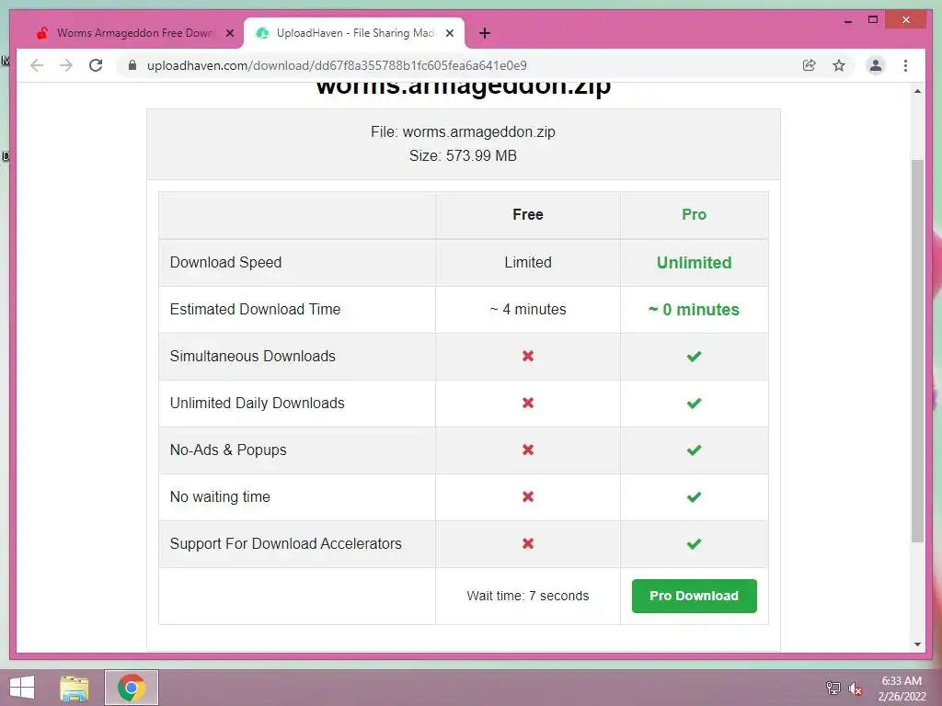The image size is (942, 706).
Task: Click the green check for Unlimited Daily Downloads
Action: pyautogui.click(x=694, y=403)
